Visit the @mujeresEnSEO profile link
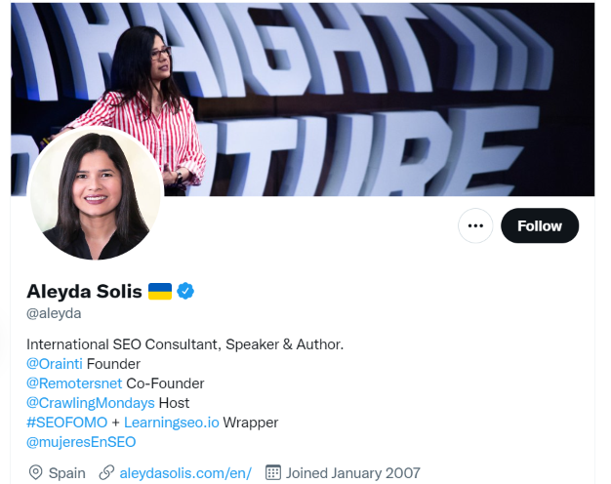611x484 pixels. click(x=81, y=442)
